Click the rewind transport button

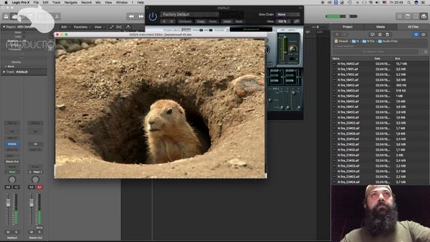tap(132, 16)
